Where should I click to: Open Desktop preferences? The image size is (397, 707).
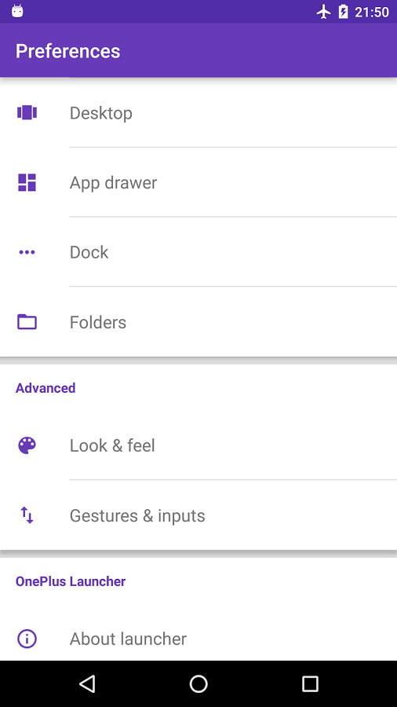(198, 112)
